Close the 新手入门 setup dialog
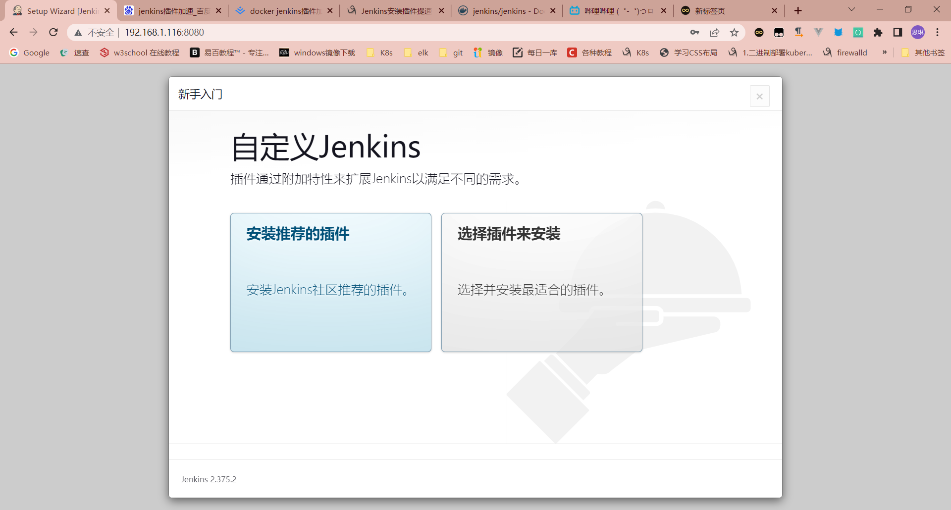This screenshot has height=510, width=951. pyautogui.click(x=759, y=97)
